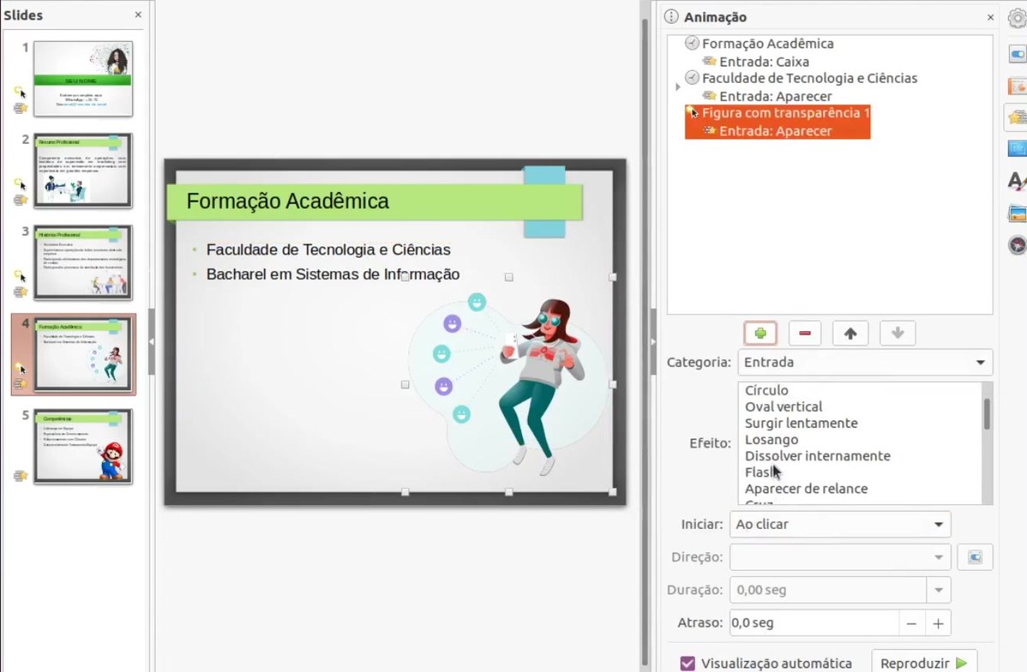Click Reproduzir to play the animation

(924, 663)
